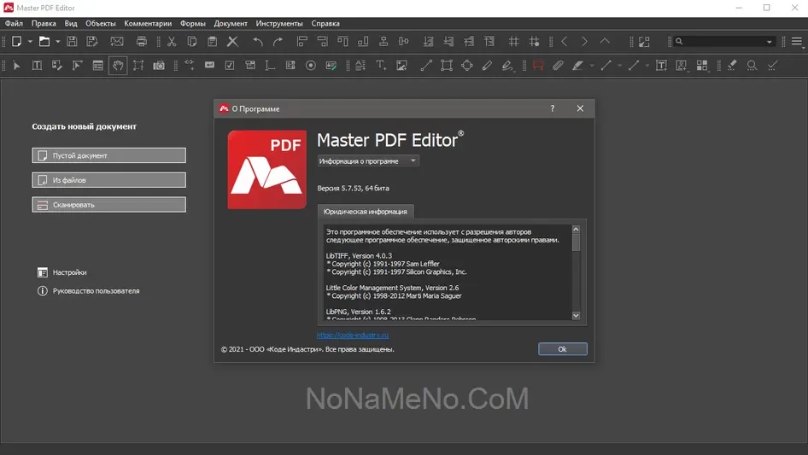Click the Cut scissors icon

(172, 41)
